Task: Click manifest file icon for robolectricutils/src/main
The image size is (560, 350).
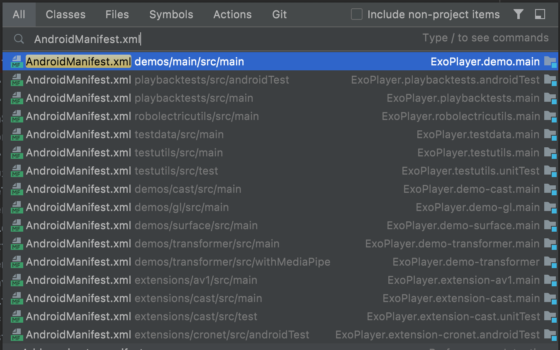Action: (17, 116)
